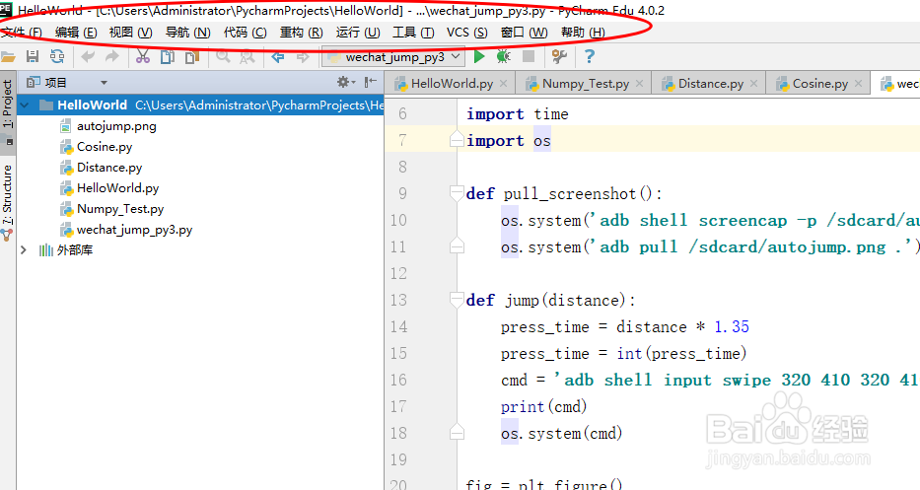The width and height of the screenshot is (920, 490).
Task: Start debugging with the bug icon
Action: (504, 57)
